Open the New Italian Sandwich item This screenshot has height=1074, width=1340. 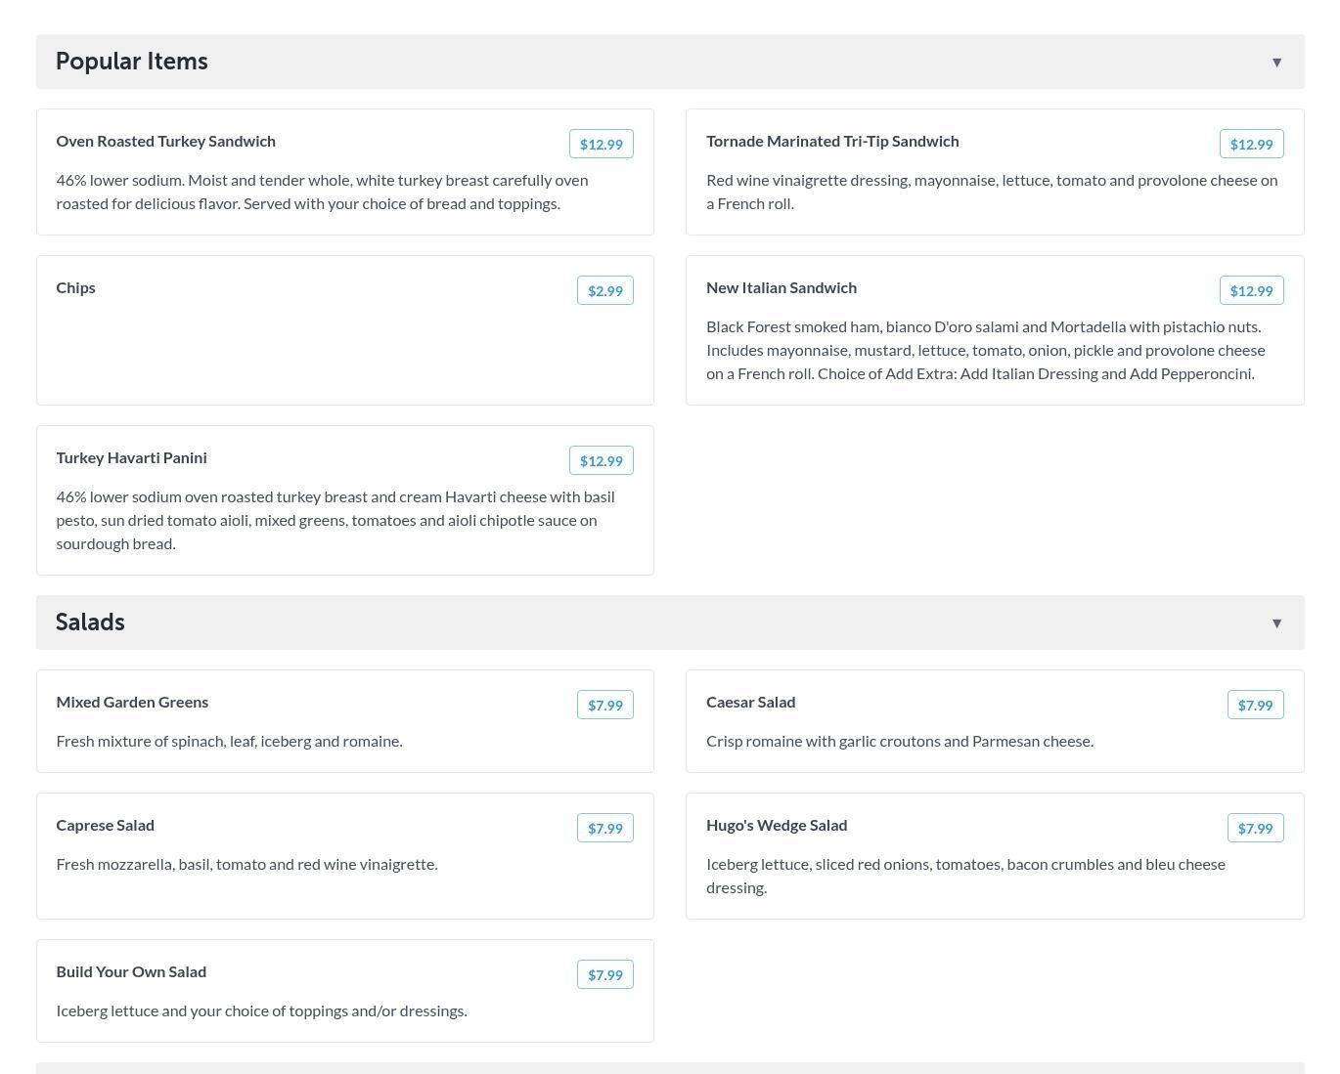pos(782,288)
